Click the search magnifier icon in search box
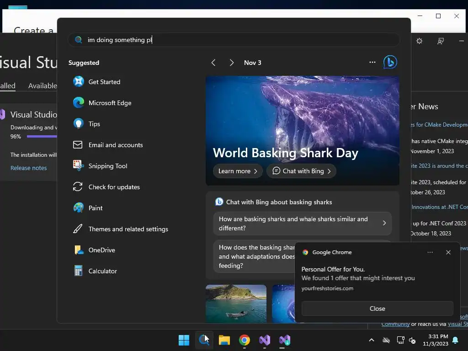 [x=79, y=40]
